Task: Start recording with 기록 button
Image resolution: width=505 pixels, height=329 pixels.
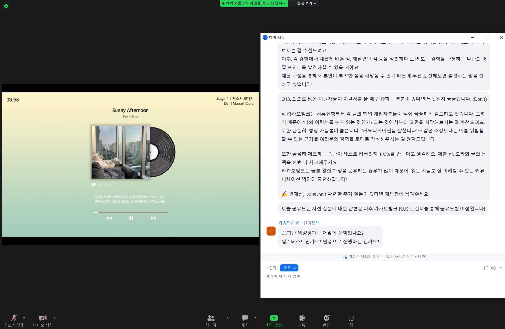Action: click(x=301, y=321)
